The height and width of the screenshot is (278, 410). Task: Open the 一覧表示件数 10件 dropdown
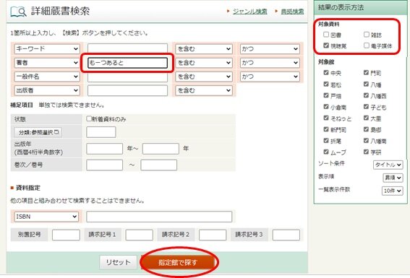tap(392, 191)
